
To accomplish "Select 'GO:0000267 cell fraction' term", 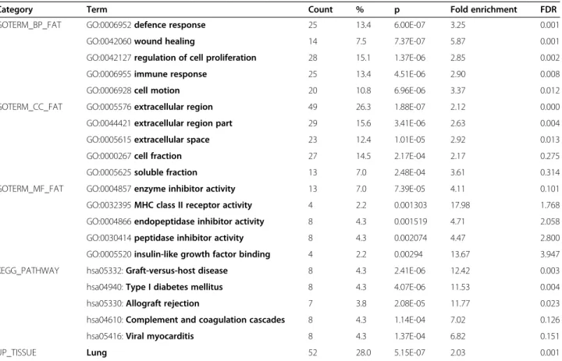I will 134,156.
